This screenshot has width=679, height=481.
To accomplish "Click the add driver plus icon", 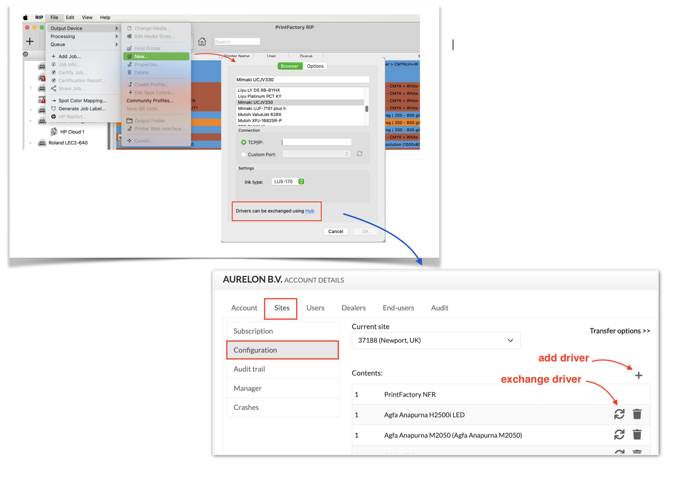I will (639, 375).
